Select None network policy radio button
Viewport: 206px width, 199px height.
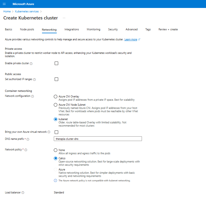pyautogui.click(x=56, y=150)
